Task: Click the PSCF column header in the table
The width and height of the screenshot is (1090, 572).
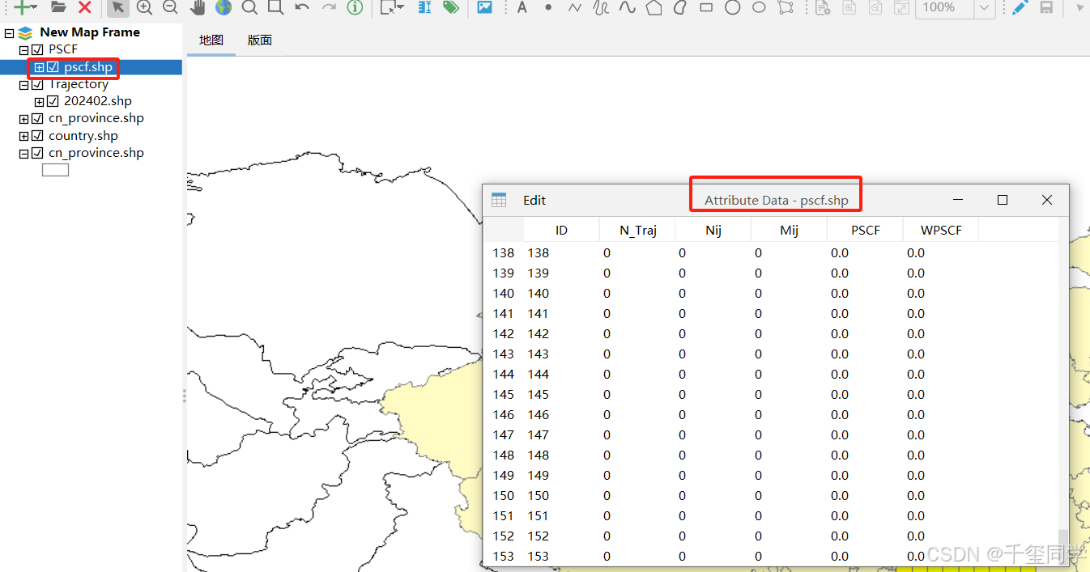Action: 866,231
